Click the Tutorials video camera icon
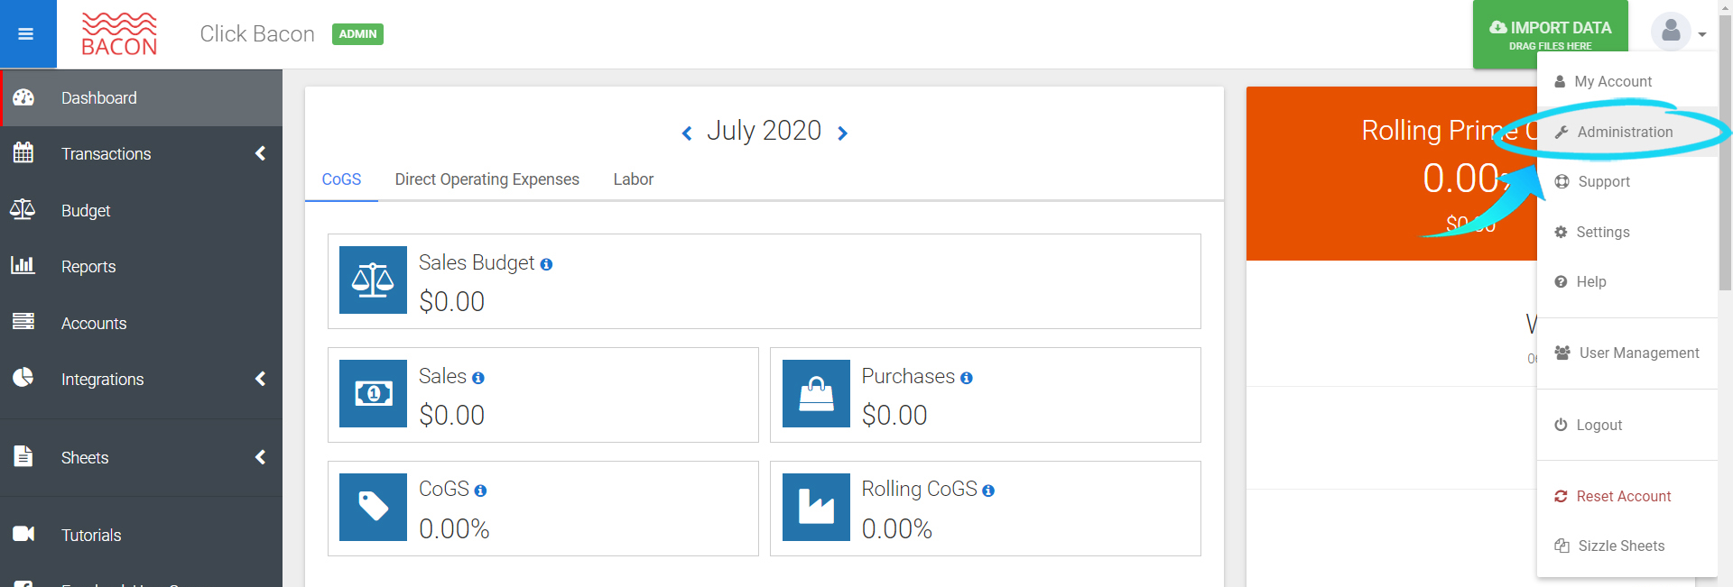Screen dimensions: 1733x587 click(x=23, y=534)
